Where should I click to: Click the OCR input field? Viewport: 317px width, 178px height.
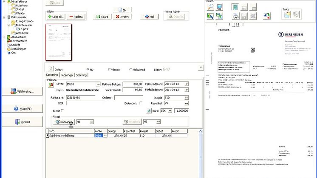click(x=84, y=103)
